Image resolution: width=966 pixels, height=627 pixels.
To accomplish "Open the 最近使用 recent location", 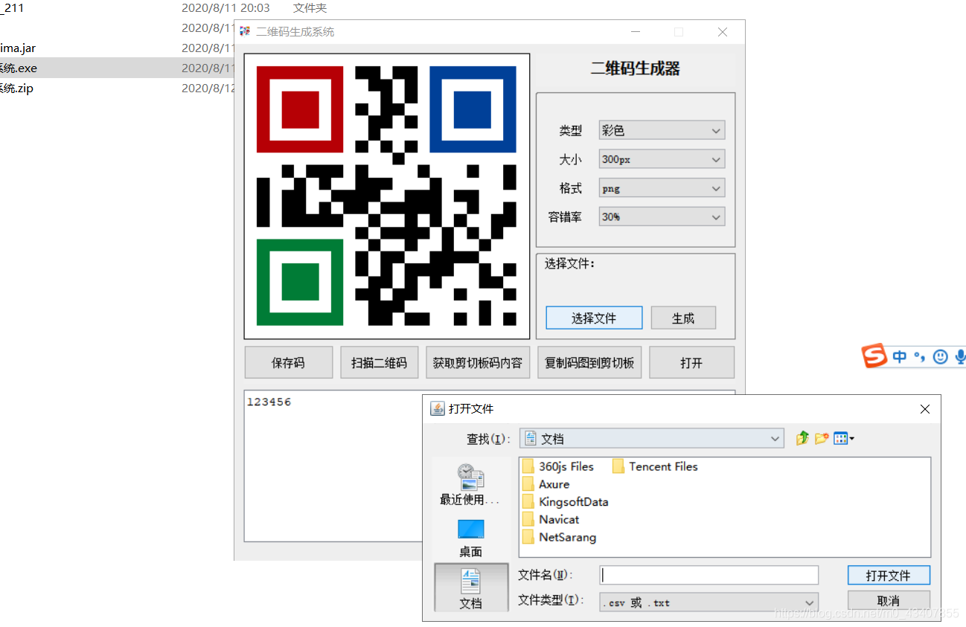I will [470, 485].
